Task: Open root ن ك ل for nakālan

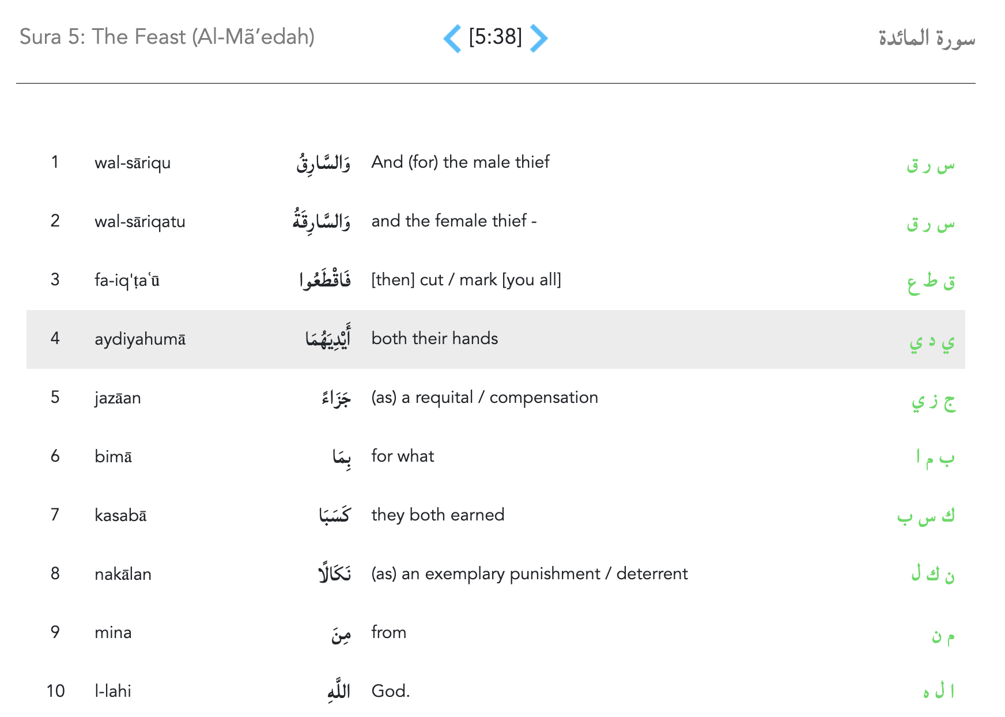Action: [932, 575]
